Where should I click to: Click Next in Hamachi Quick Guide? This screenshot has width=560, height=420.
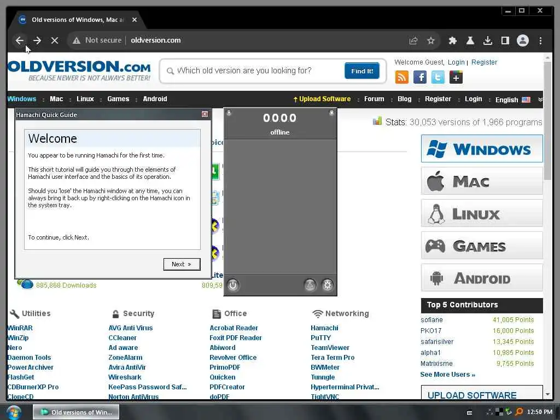click(x=182, y=264)
